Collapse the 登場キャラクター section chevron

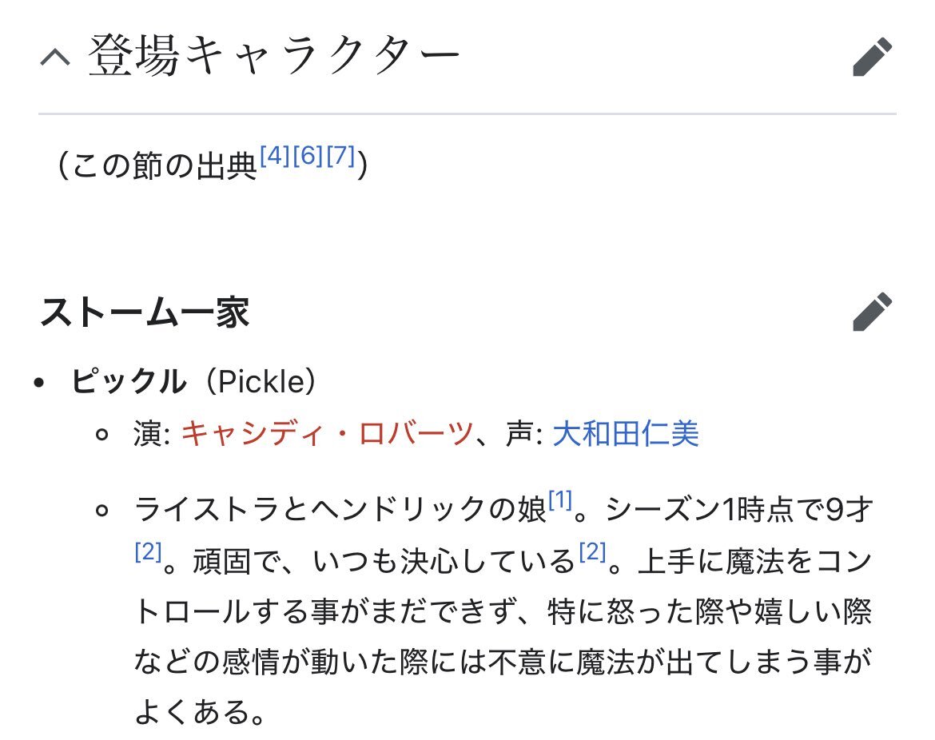(55, 58)
